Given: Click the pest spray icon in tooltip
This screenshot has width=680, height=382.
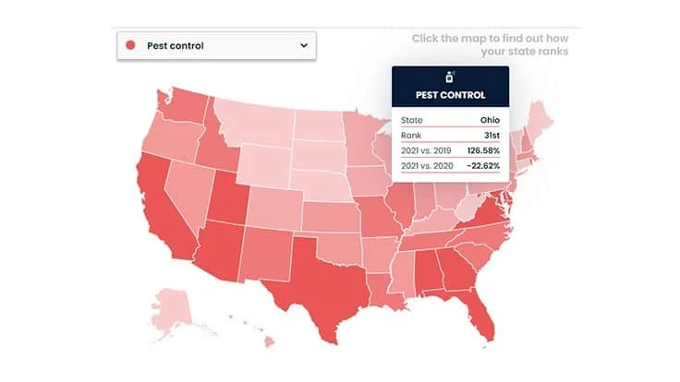Looking at the screenshot, I should (x=450, y=76).
